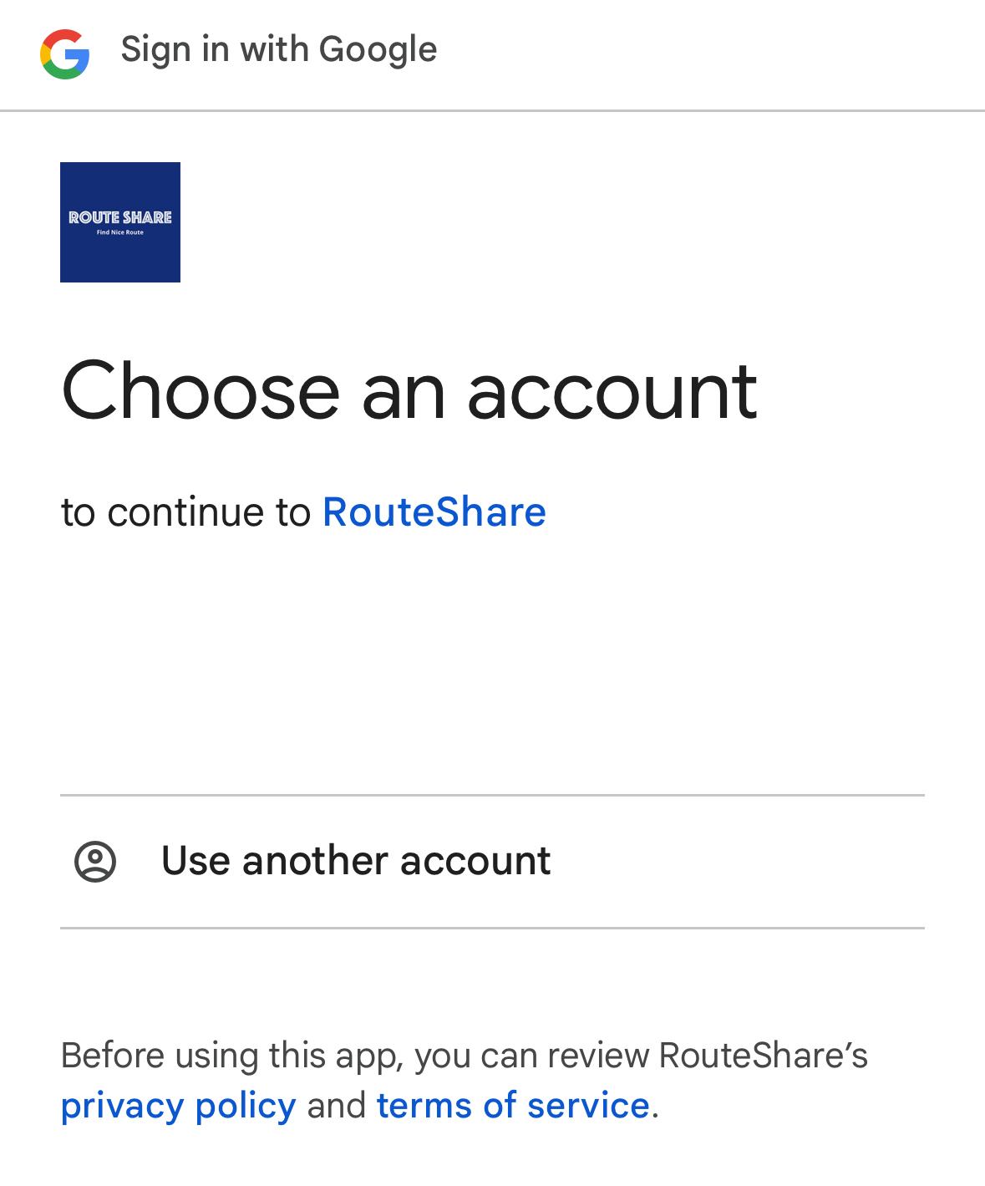Choose Use another account
This screenshot has height=1186, width=985.
[492, 861]
